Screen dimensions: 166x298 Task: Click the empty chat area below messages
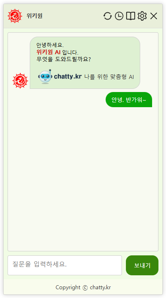(83, 178)
